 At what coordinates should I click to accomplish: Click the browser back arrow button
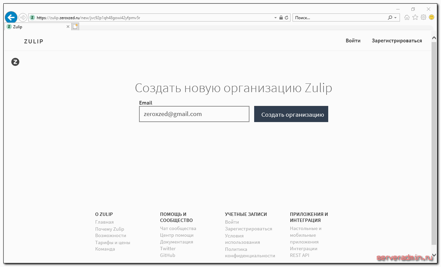[x=11, y=17]
